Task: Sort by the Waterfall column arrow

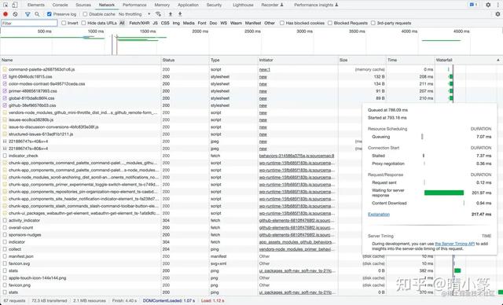Action: (497, 60)
